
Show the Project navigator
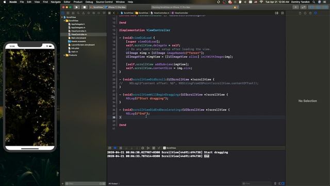63,13
